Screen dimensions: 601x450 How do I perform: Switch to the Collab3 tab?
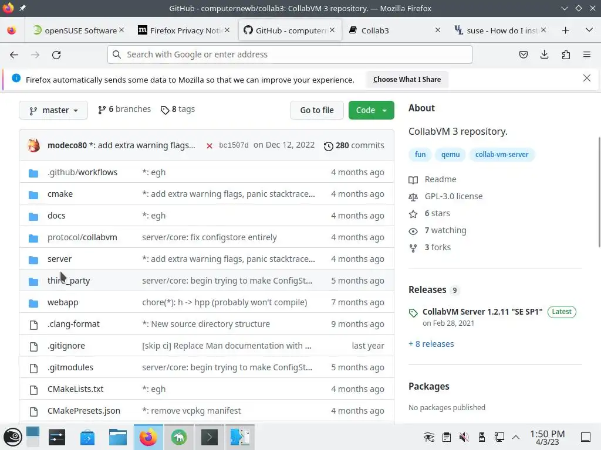point(394,30)
